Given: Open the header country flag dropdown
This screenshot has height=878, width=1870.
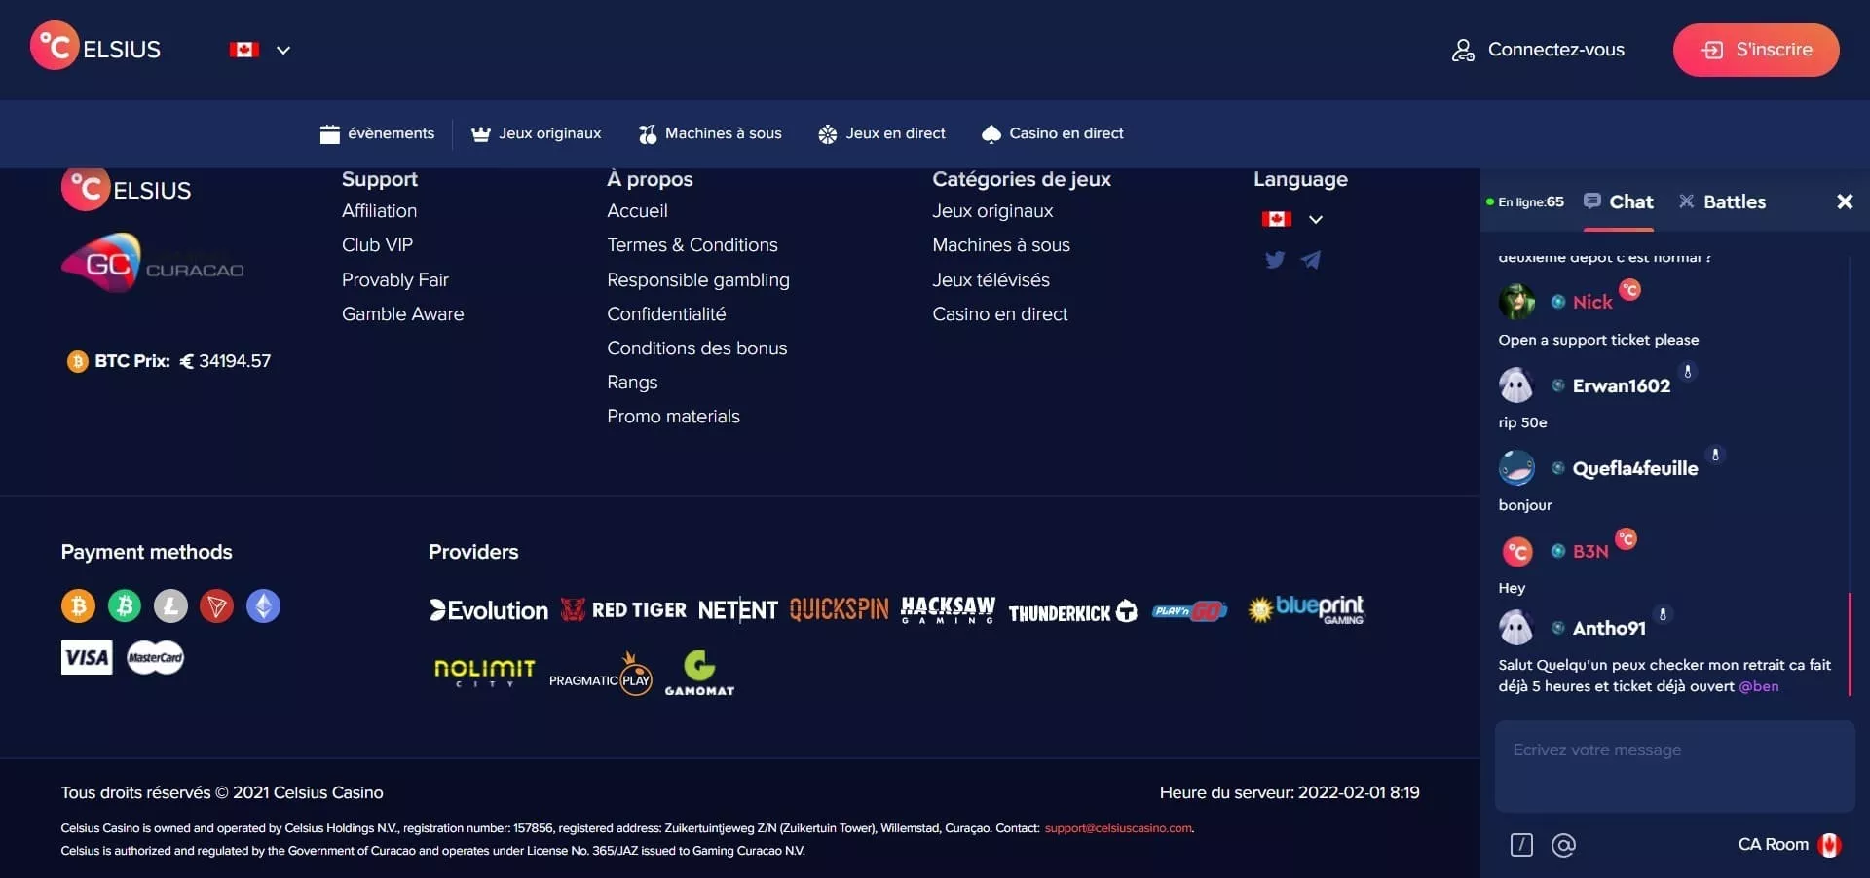Looking at the screenshot, I should [260, 50].
